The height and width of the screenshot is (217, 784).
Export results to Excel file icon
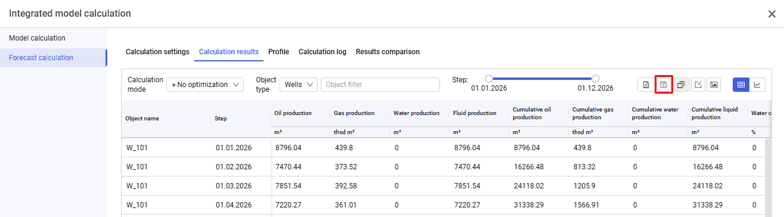[646, 85]
